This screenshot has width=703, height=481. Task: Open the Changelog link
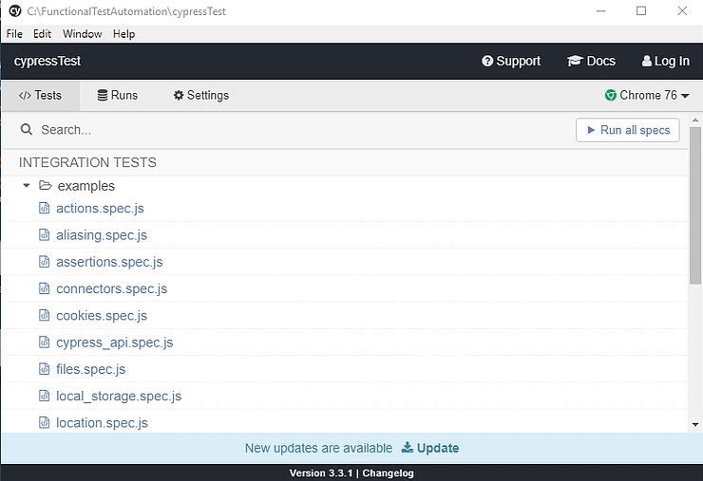pyautogui.click(x=388, y=473)
